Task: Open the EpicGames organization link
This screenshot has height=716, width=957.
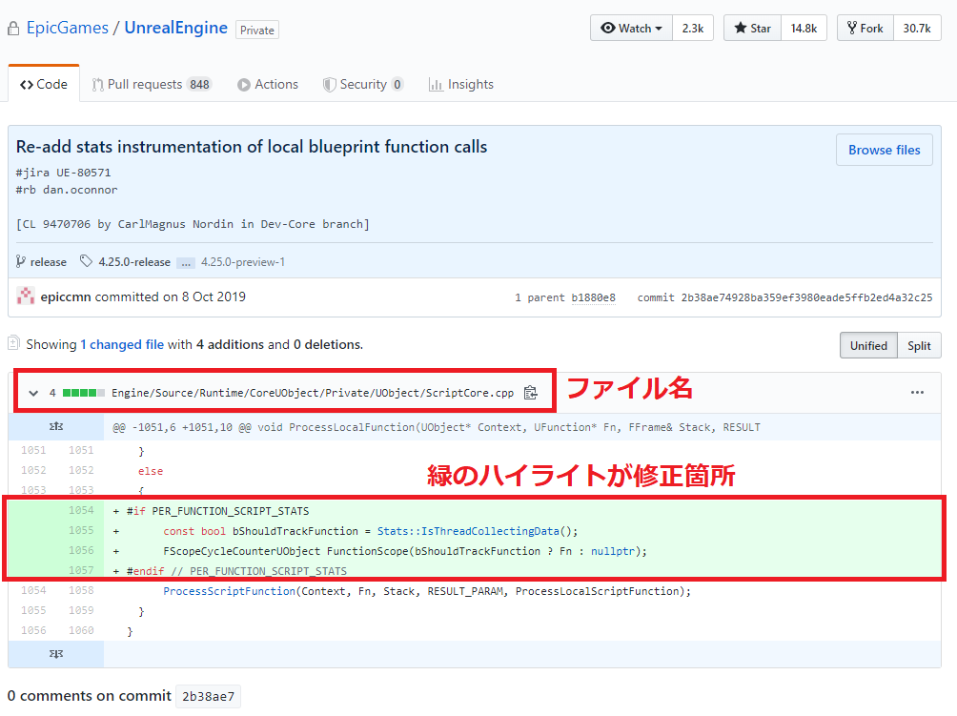Action: [67, 28]
